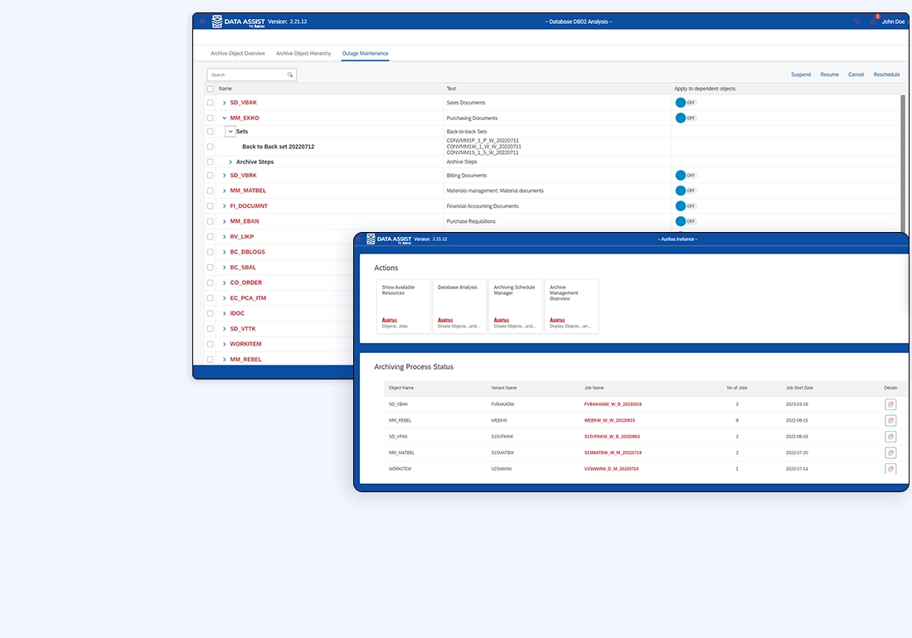
Task: Check the MM_EKKO row checkbox
Action: coord(210,118)
